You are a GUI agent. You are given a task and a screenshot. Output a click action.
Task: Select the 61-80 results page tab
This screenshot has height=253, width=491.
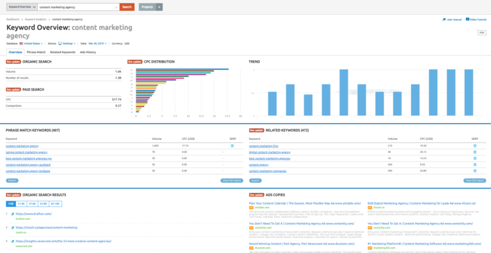44,204
